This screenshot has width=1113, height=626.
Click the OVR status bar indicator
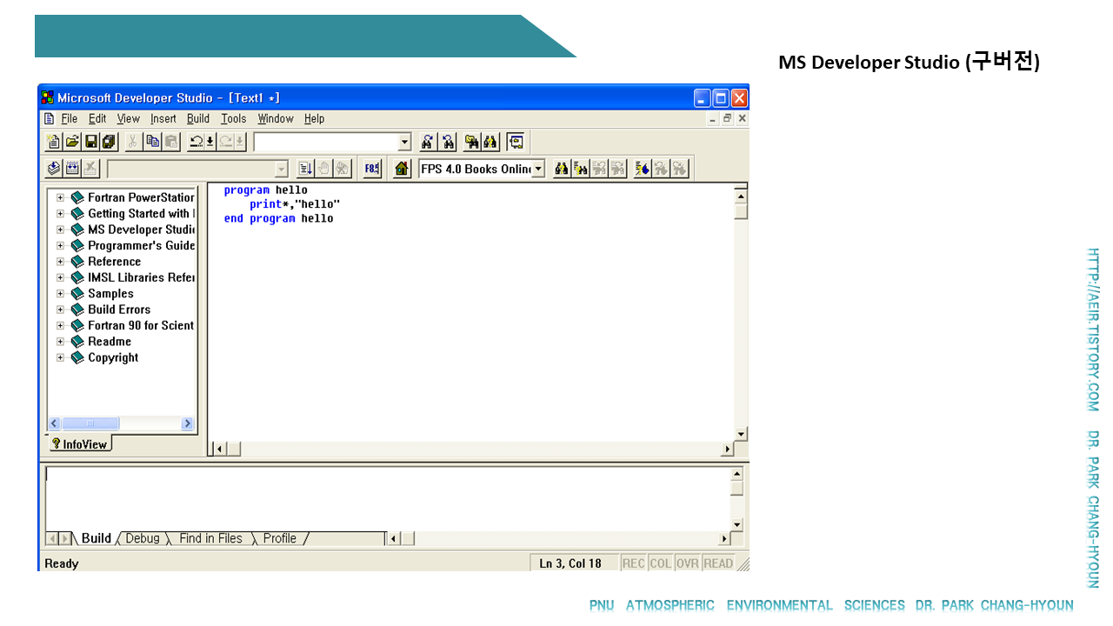[x=688, y=563]
